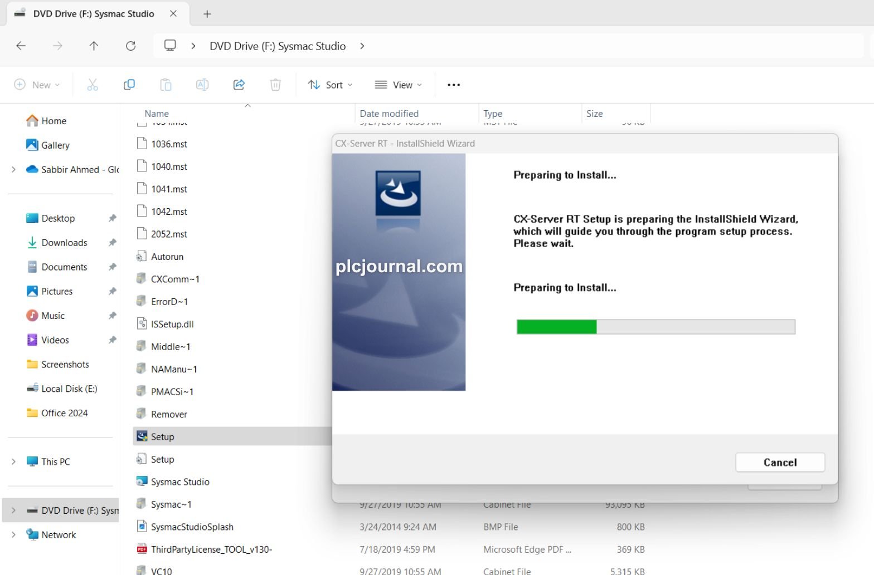Click the PC icon in address bar
This screenshot has width=874, height=575.
(170, 46)
